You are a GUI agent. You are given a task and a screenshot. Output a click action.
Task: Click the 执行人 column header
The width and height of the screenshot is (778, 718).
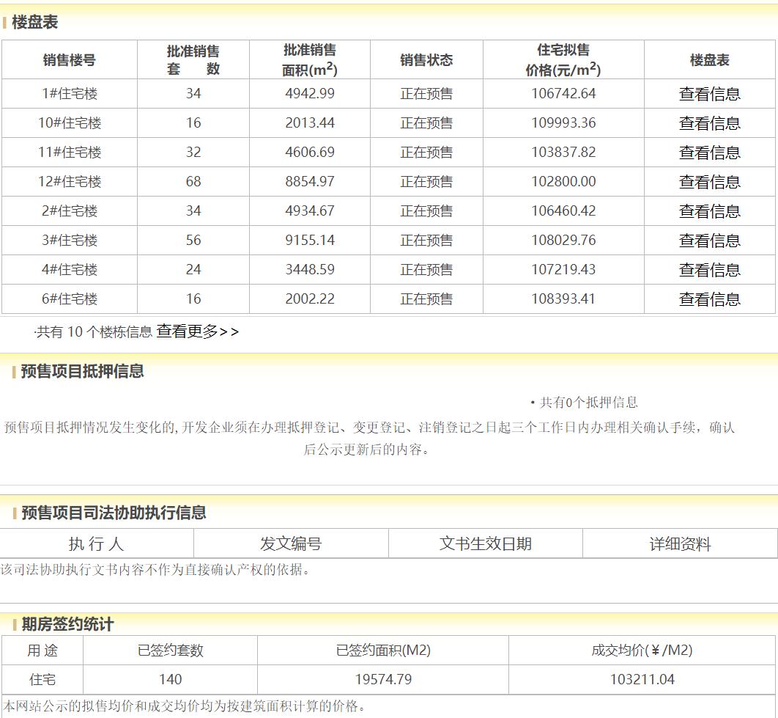coord(96,543)
